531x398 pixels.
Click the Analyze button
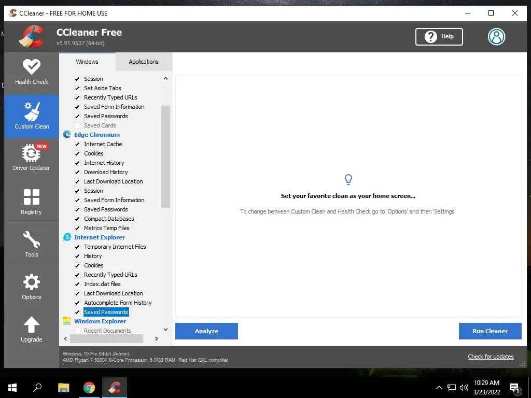[206, 331]
